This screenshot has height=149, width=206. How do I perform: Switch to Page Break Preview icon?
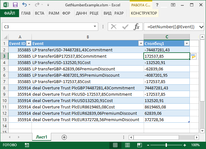tap(139, 145)
